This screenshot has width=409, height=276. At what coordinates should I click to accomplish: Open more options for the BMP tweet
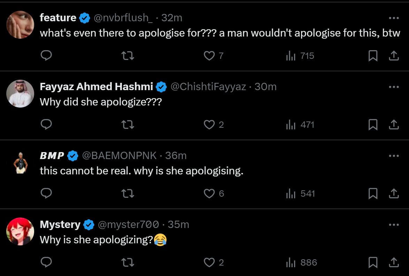click(394, 156)
